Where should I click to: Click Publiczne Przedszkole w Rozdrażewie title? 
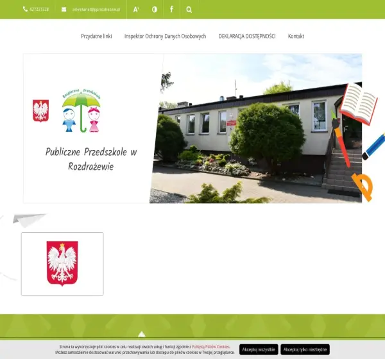[91, 159]
